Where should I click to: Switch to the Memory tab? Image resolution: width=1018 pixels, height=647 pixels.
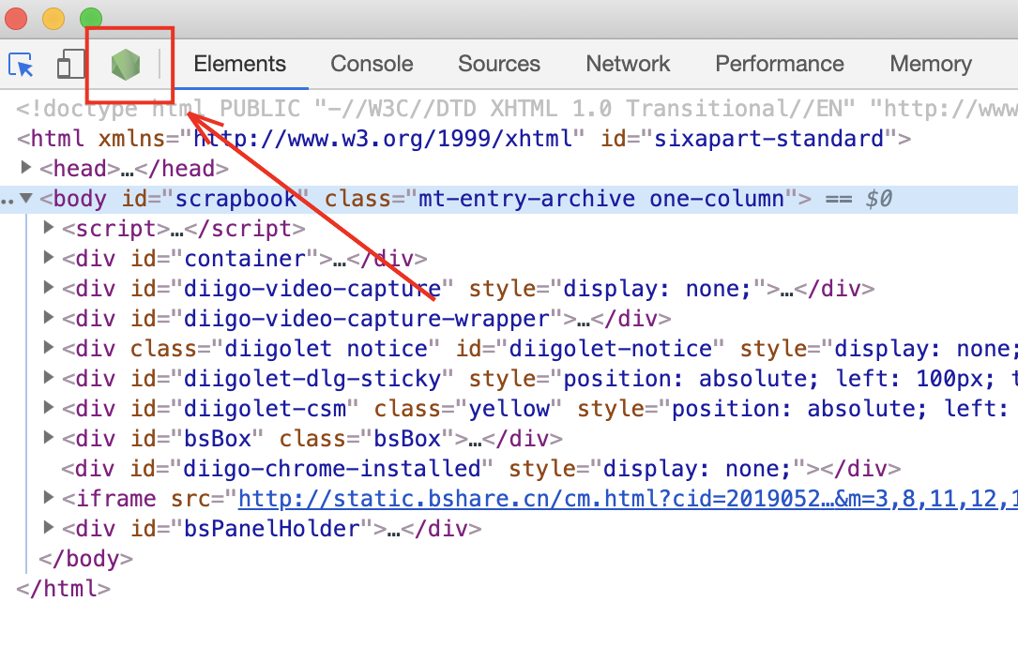(931, 64)
